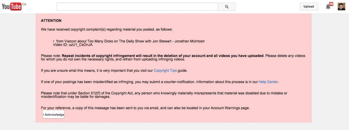Click the ATTENTION heading
Viewport: 349px width, 130px height.
point(51,21)
